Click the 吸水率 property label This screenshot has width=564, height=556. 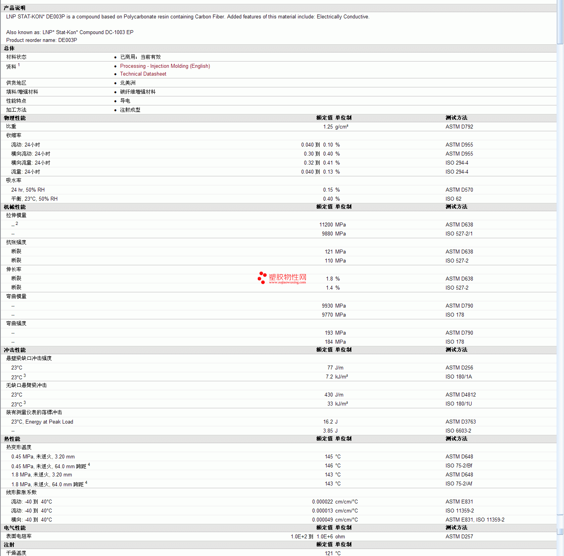coord(14,181)
